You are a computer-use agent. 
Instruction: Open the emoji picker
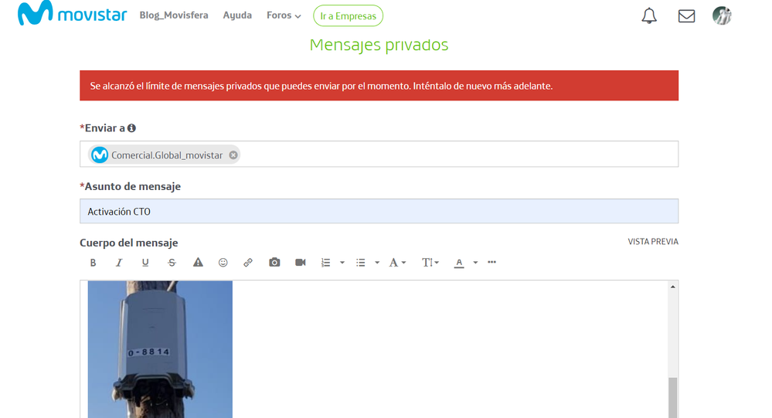pyautogui.click(x=223, y=263)
